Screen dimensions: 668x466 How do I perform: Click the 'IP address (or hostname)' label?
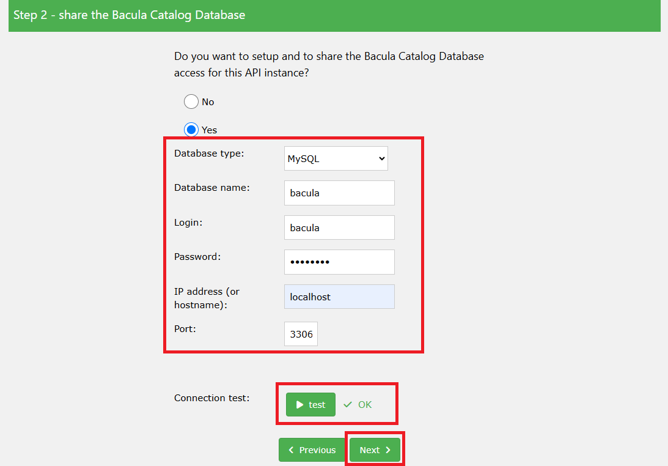(207, 298)
